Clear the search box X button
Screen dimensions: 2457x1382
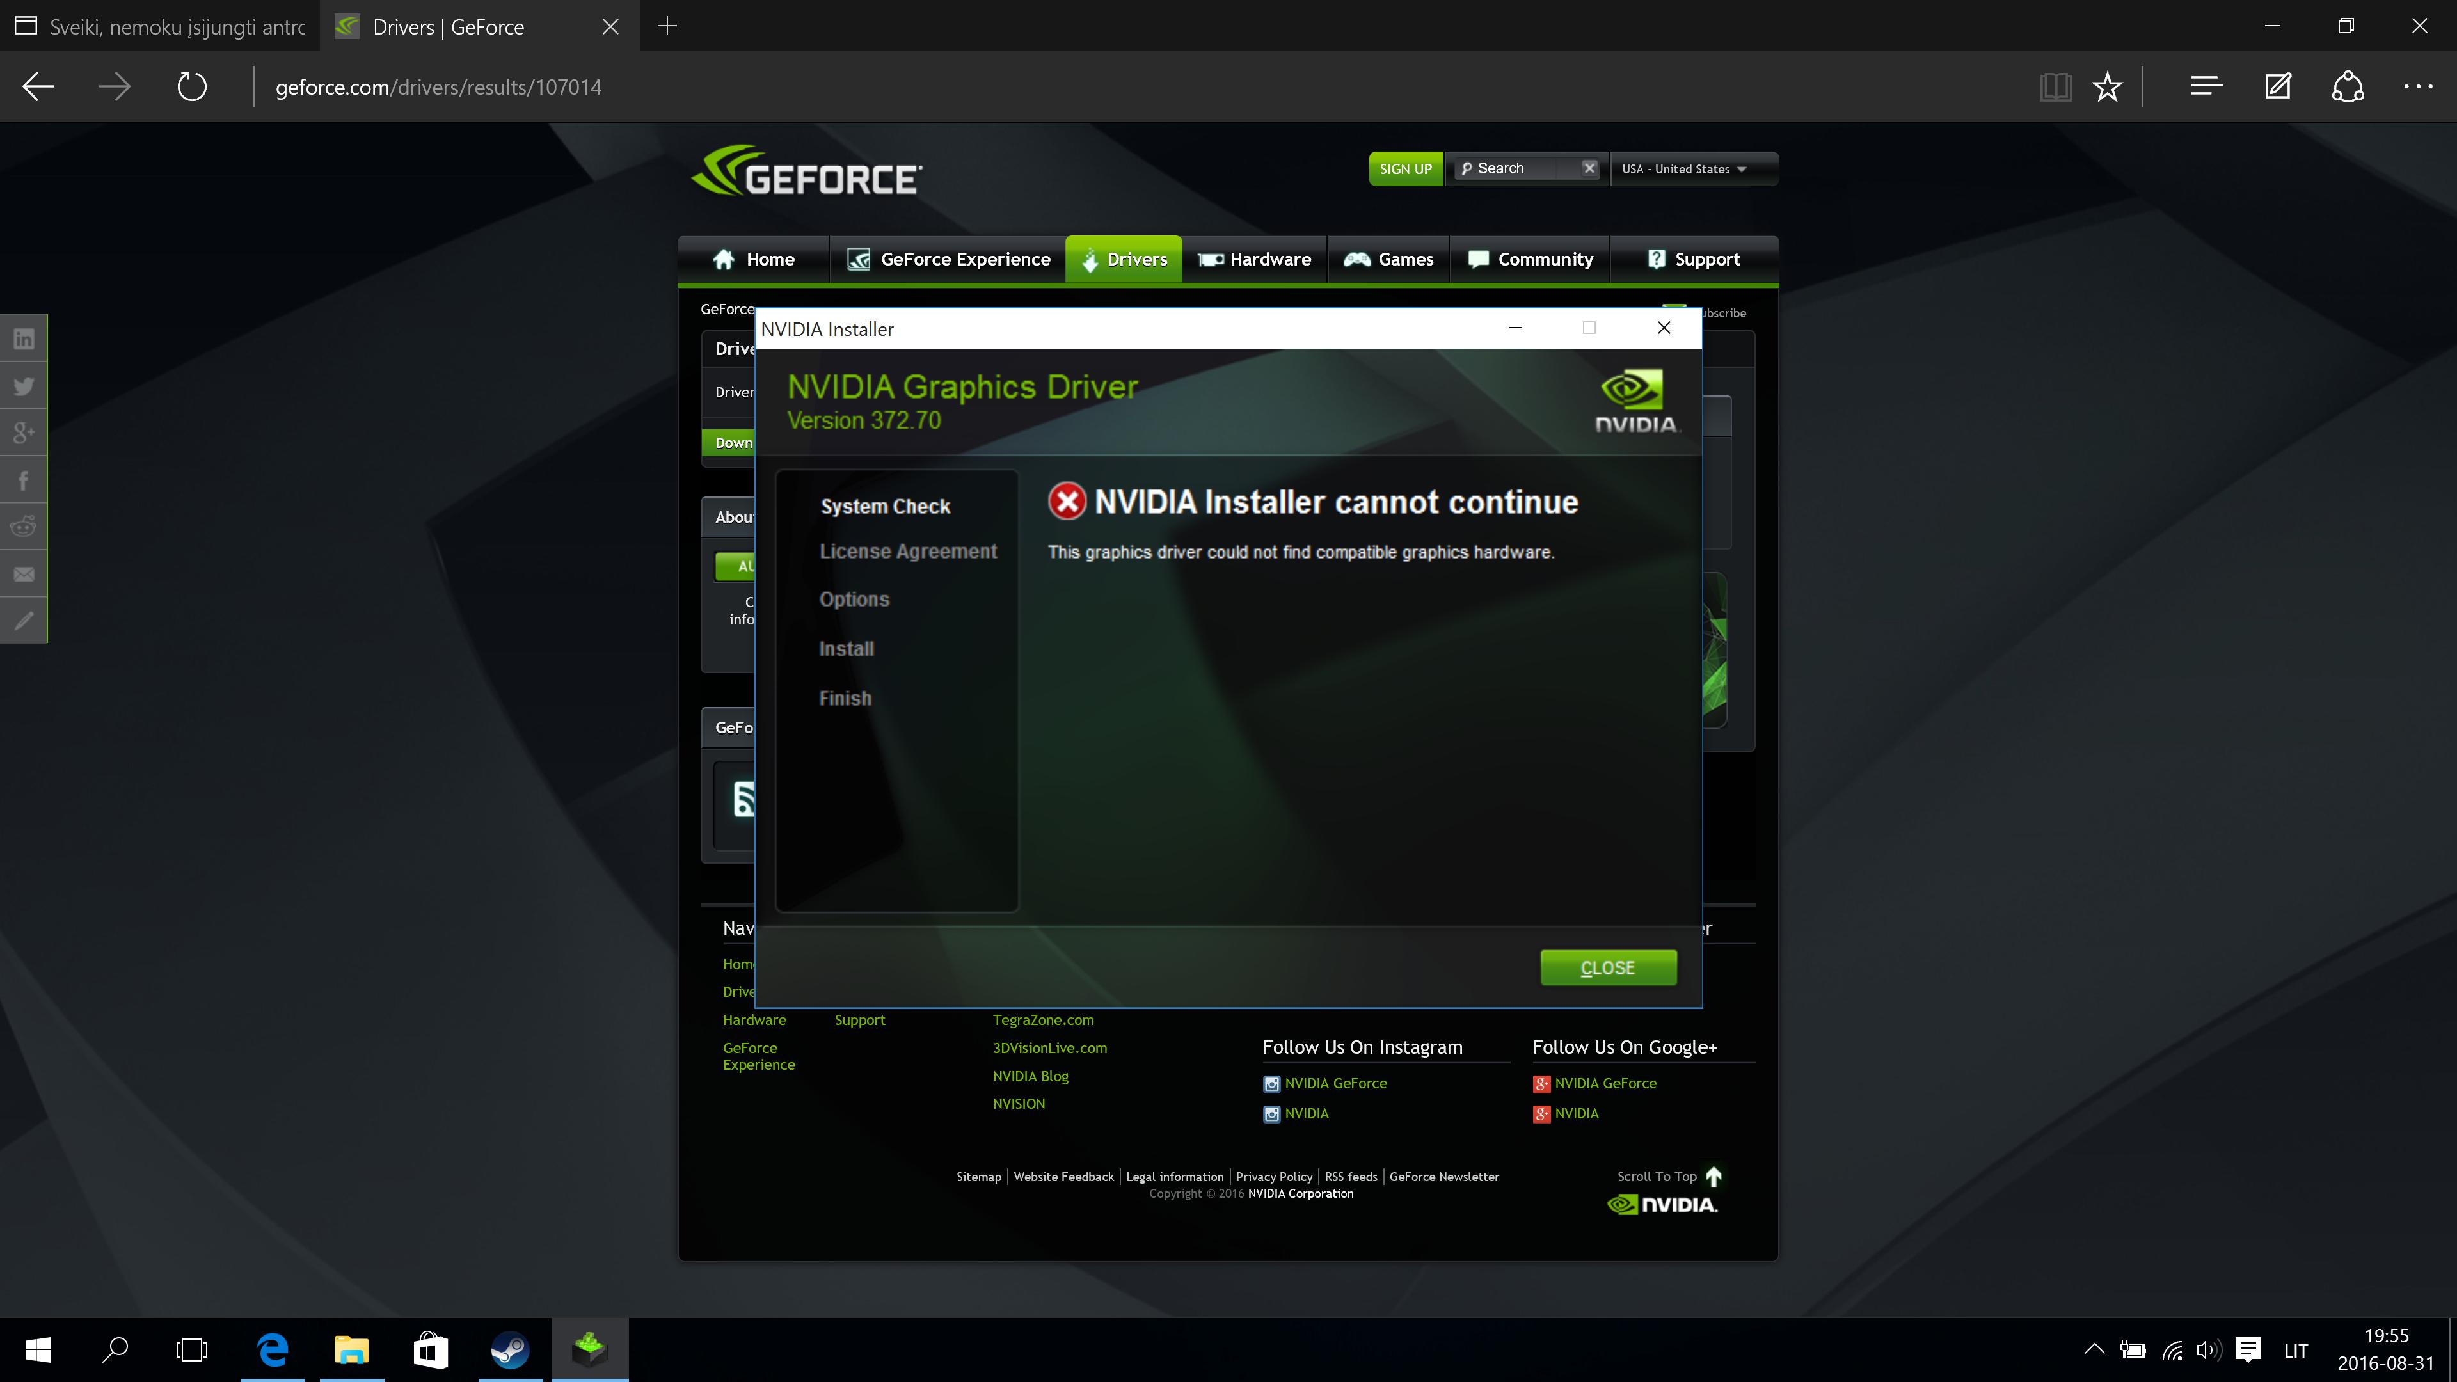pyautogui.click(x=1589, y=168)
